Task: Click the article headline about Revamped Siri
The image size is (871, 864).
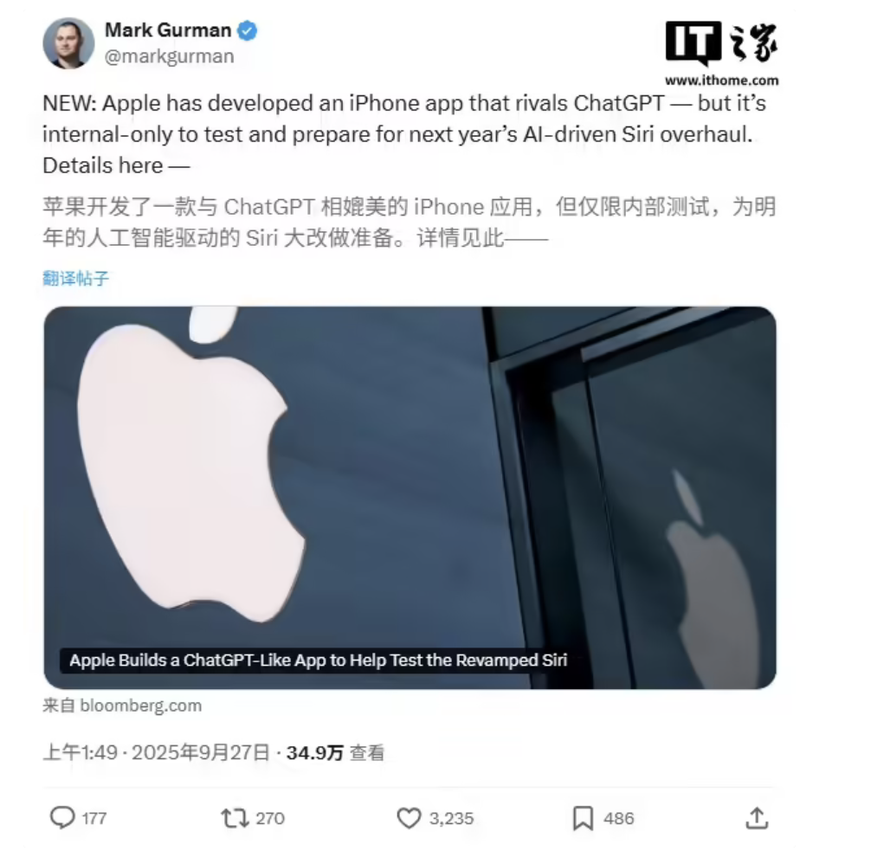Action: pyautogui.click(x=319, y=661)
